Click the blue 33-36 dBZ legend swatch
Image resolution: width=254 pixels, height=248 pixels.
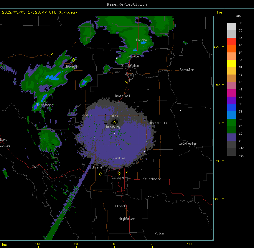coord(232,108)
